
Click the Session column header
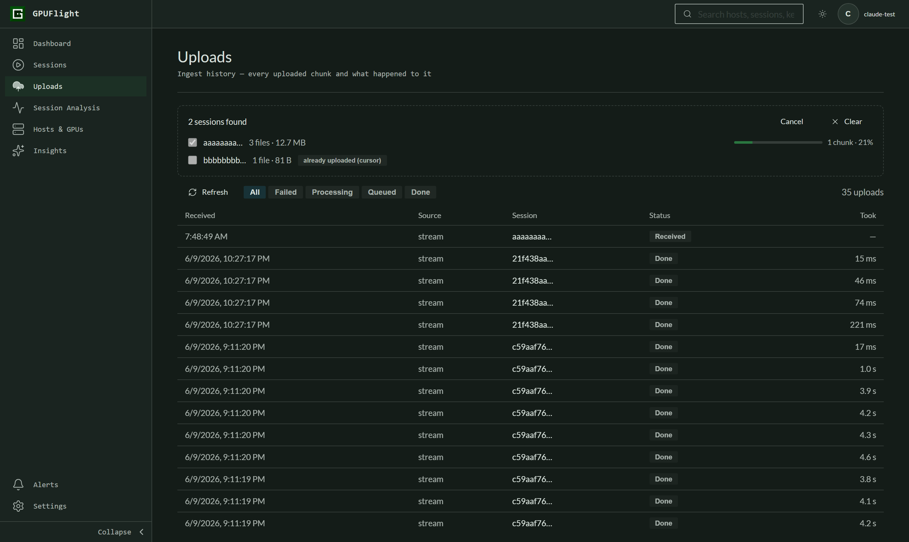(x=524, y=216)
